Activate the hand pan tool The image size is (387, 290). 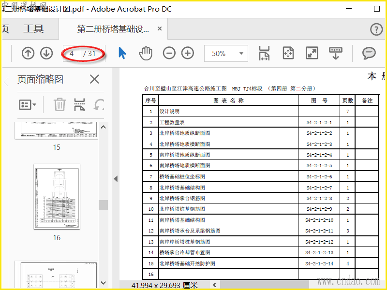(x=146, y=53)
